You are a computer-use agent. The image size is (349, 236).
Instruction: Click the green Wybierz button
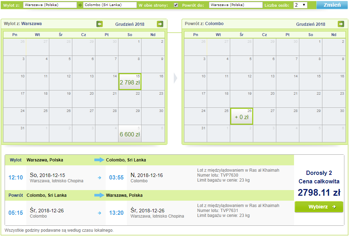319,207
